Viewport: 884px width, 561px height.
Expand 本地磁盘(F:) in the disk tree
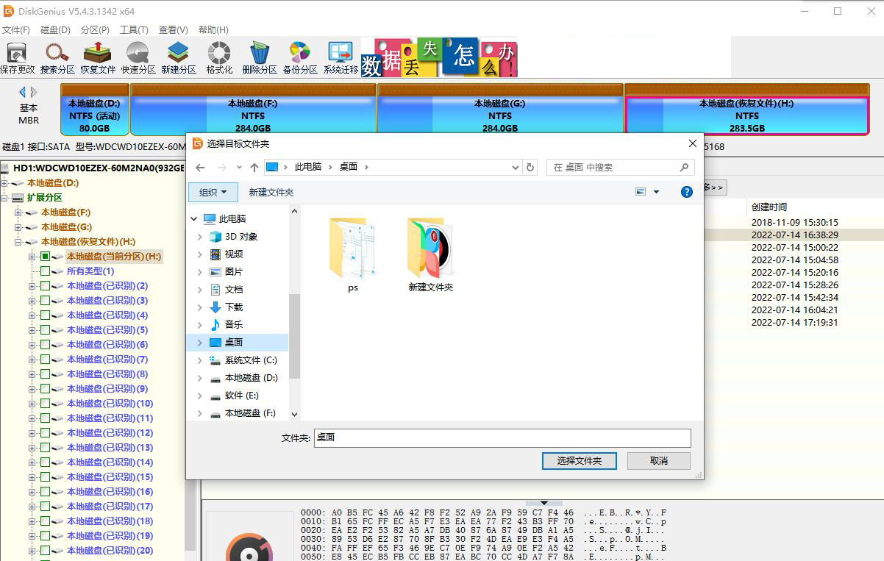18,212
